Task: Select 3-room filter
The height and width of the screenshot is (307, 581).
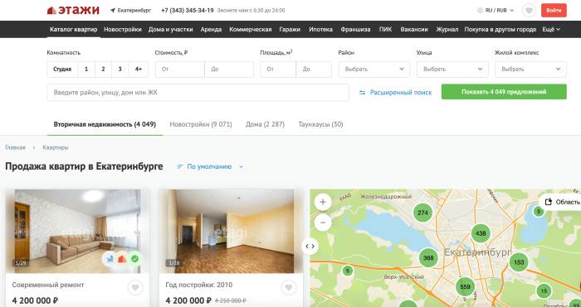Action: (x=120, y=69)
